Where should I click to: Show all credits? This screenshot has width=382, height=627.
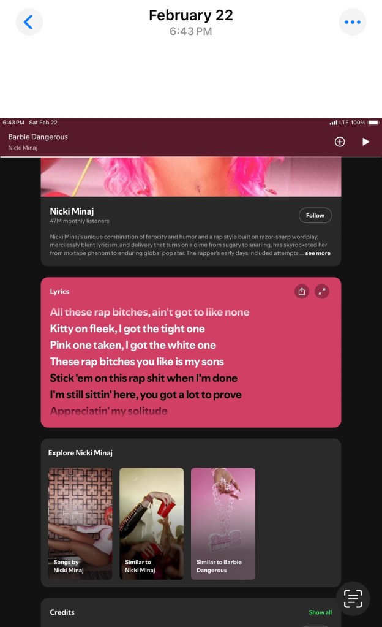[320, 612]
